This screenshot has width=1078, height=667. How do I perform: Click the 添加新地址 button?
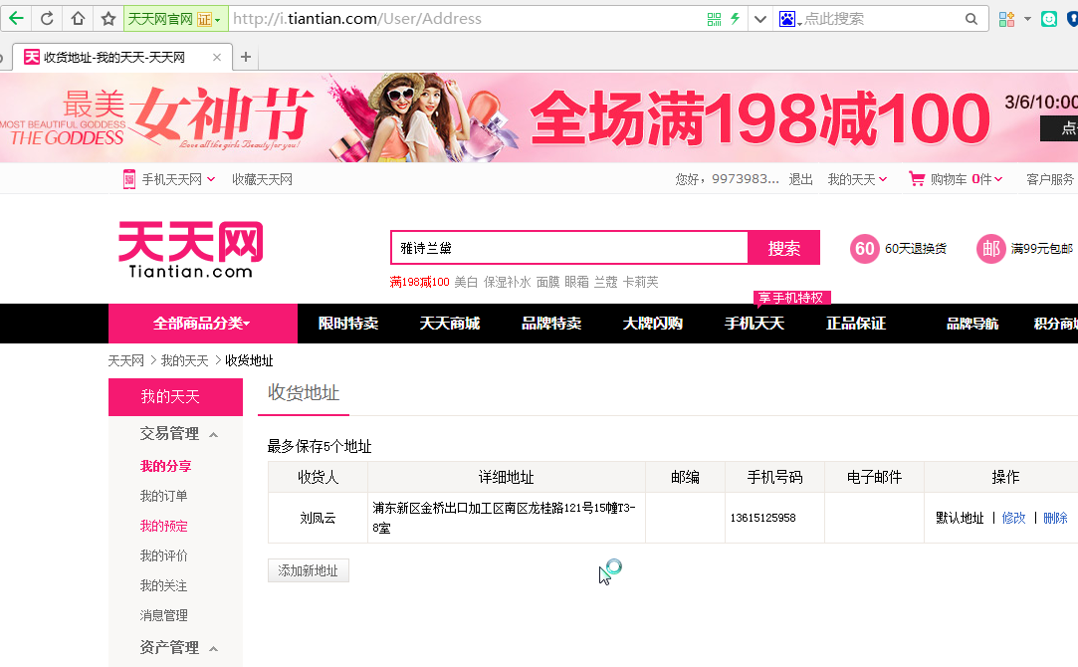coord(308,570)
